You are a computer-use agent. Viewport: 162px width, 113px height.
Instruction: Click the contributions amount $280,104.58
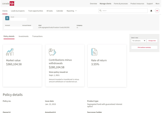coord(57,67)
